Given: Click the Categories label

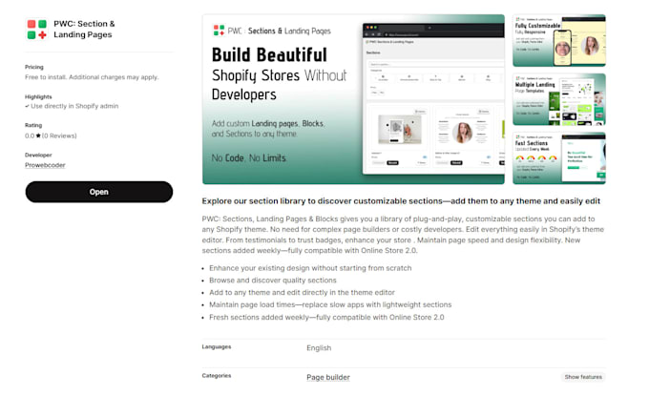Looking at the screenshot, I should [x=217, y=376].
